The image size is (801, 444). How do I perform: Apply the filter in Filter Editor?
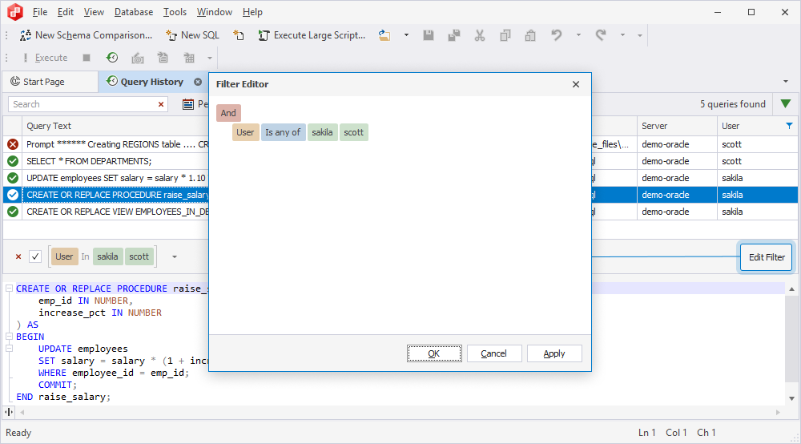pos(554,353)
